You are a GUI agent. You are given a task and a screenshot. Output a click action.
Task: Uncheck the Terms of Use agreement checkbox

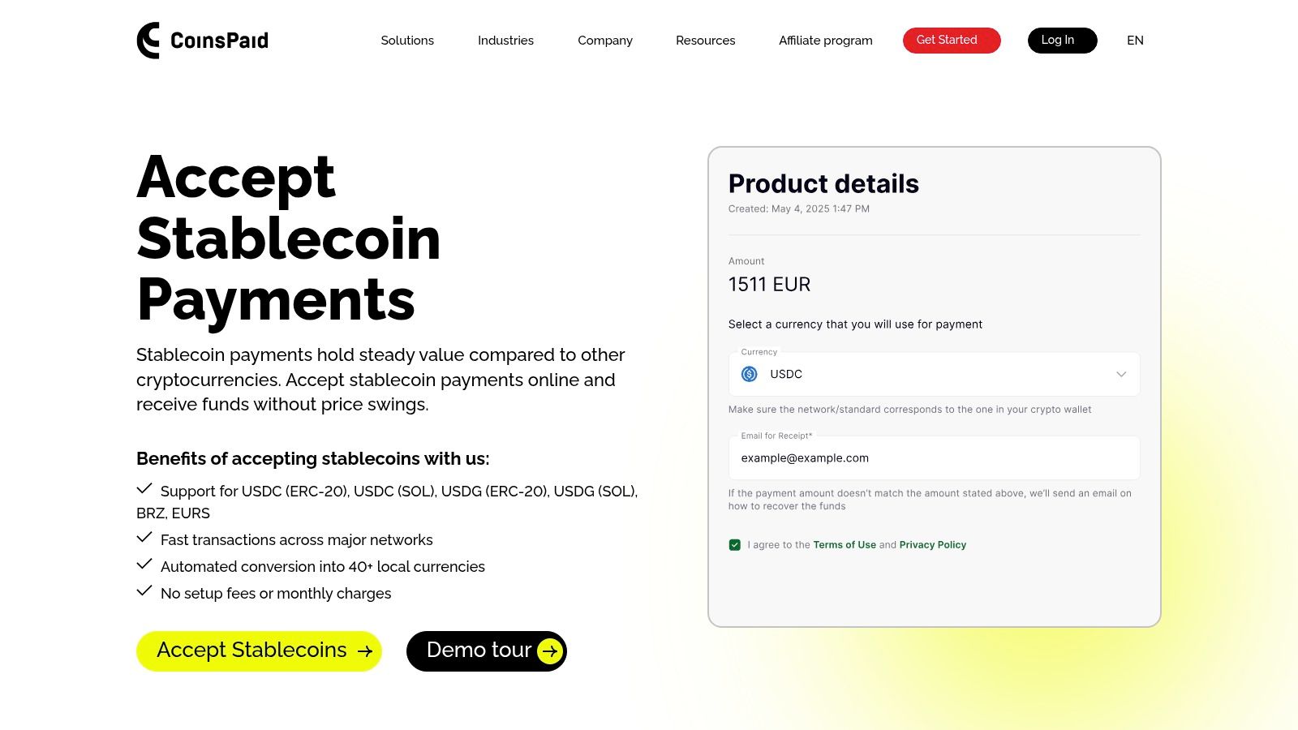[x=735, y=544]
